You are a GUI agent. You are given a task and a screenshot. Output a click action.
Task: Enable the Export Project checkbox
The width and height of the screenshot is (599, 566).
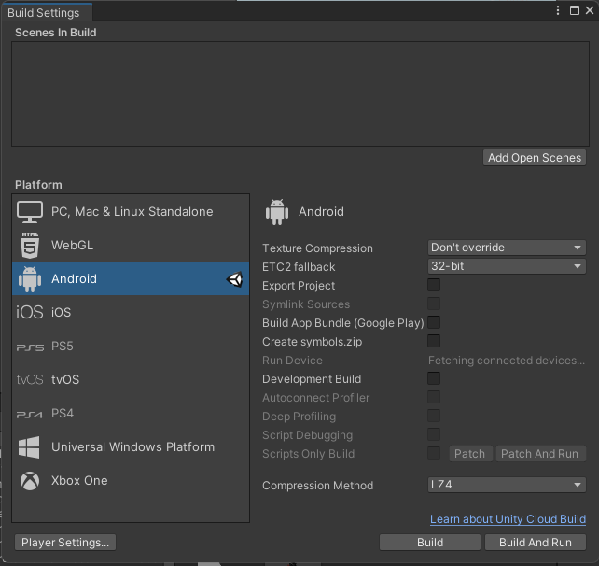(434, 285)
